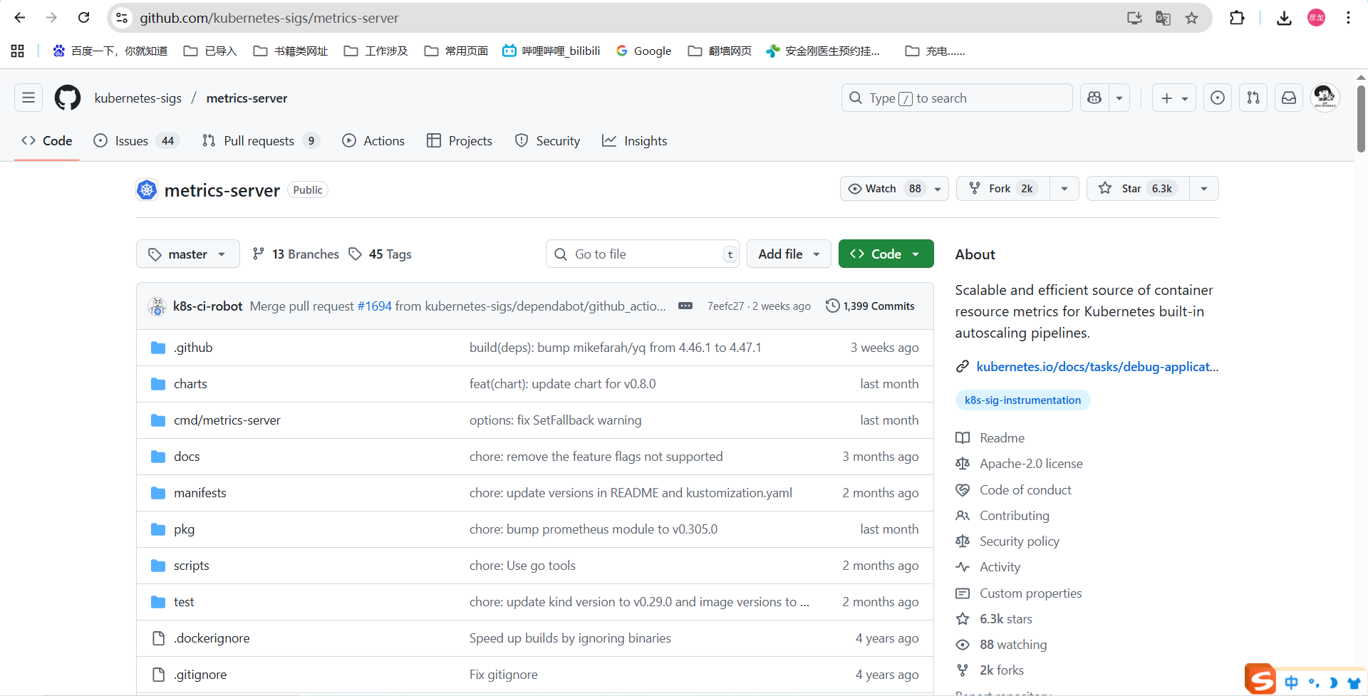1368x696 pixels.
Task: Expand the Fork options arrow
Action: pyautogui.click(x=1064, y=188)
